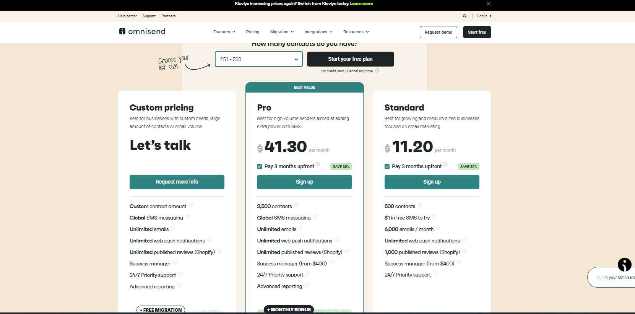Image resolution: width=635 pixels, height=314 pixels.
Task: Click info icon for Pro 24/7 Priority support
Action: pos(308,274)
